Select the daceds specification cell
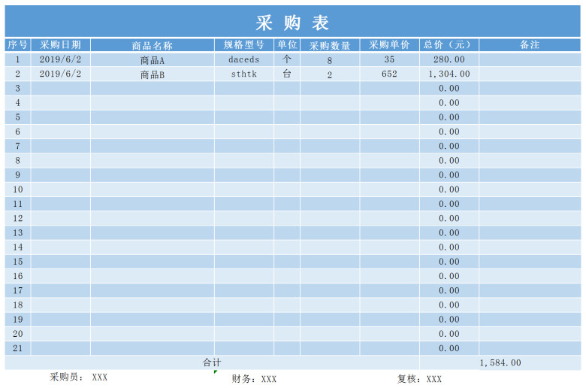Image resolution: width=586 pixels, height=388 pixels. 244,59
